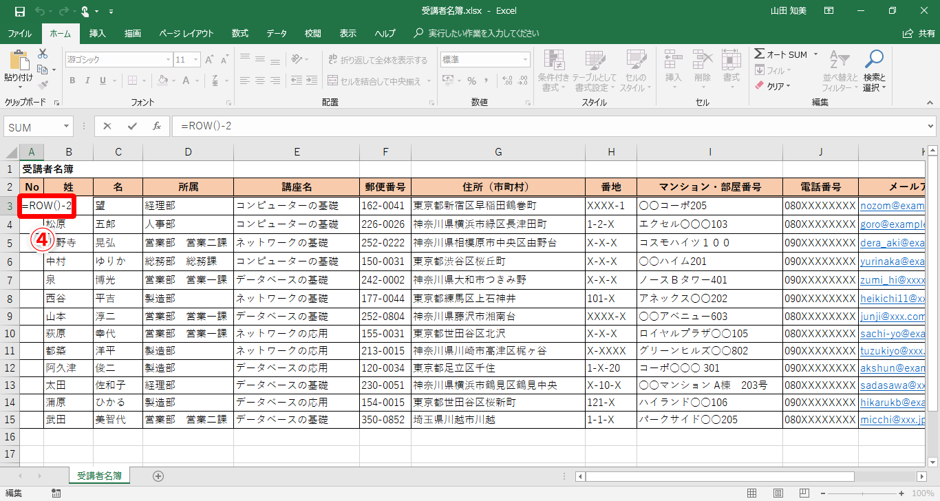Click the Insert Function fx icon

click(157, 127)
